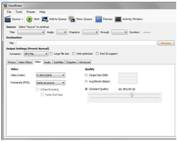
Task: Click the Activity Window label
Action: 133,19
